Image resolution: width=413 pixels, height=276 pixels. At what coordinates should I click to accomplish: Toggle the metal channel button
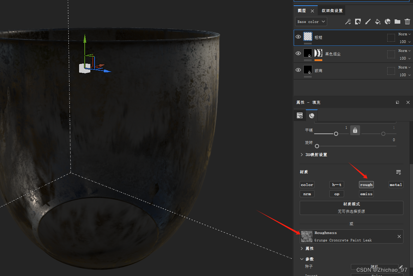pos(396,185)
